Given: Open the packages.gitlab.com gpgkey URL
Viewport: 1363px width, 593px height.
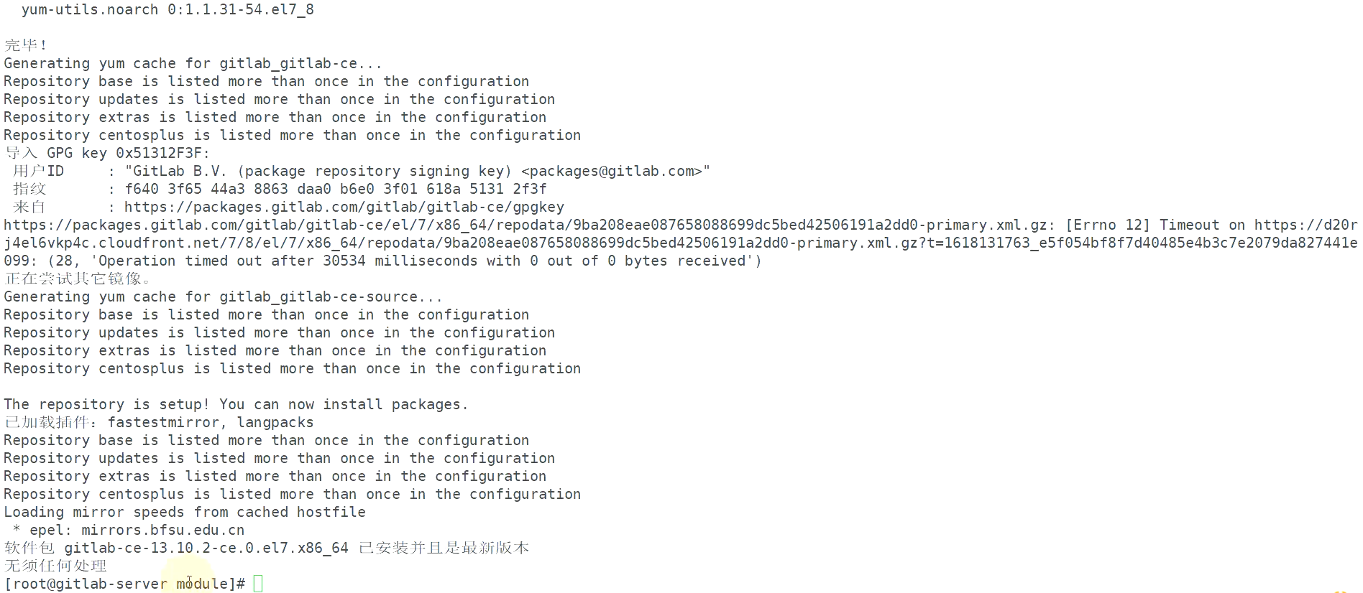Looking at the screenshot, I should tap(344, 207).
